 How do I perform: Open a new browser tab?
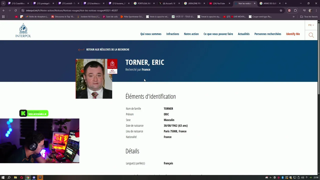point(286,3)
